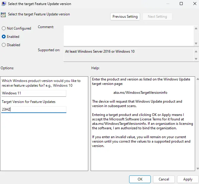The image size is (199, 184).
Task: Click 'The device will request' help paragraph
Action: pyautogui.click(x=137, y=104)
